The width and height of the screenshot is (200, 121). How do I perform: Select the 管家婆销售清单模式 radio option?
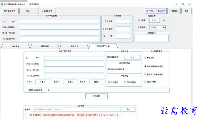pos(145,66)
